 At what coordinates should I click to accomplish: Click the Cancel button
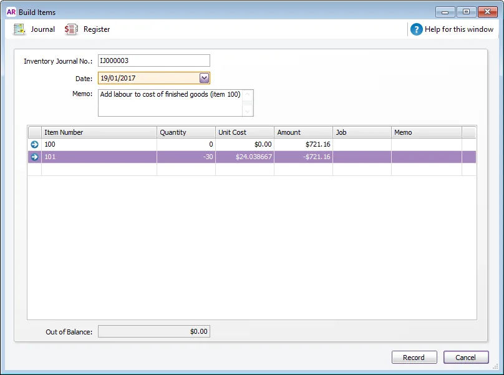[466, 358]
